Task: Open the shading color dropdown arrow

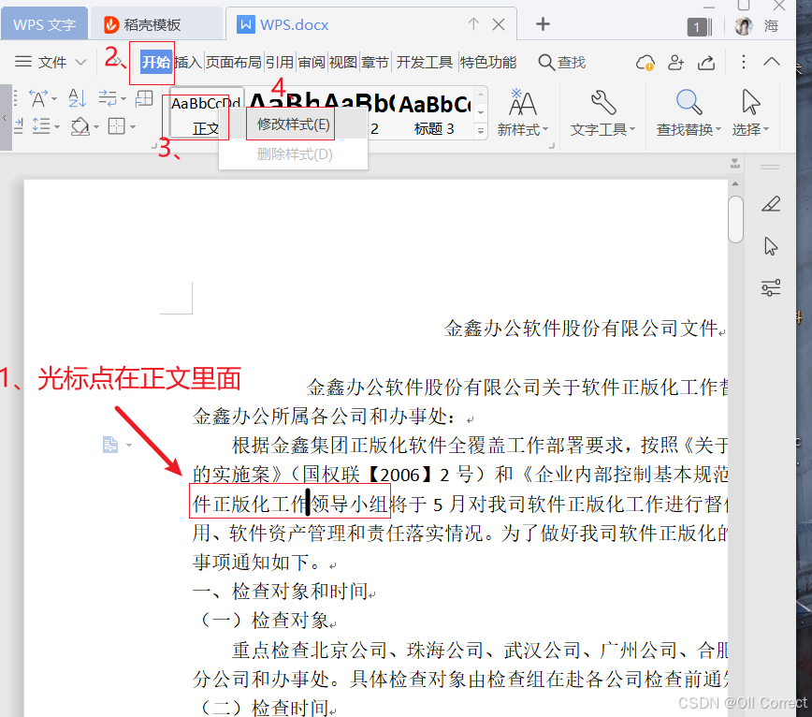Action: [x=96, y=126]
